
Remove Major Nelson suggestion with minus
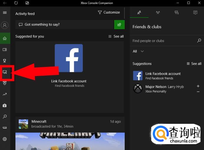198,91
